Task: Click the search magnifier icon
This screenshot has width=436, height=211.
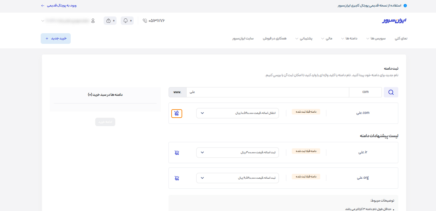Action: pyautogui.click(x=391, y=92)
